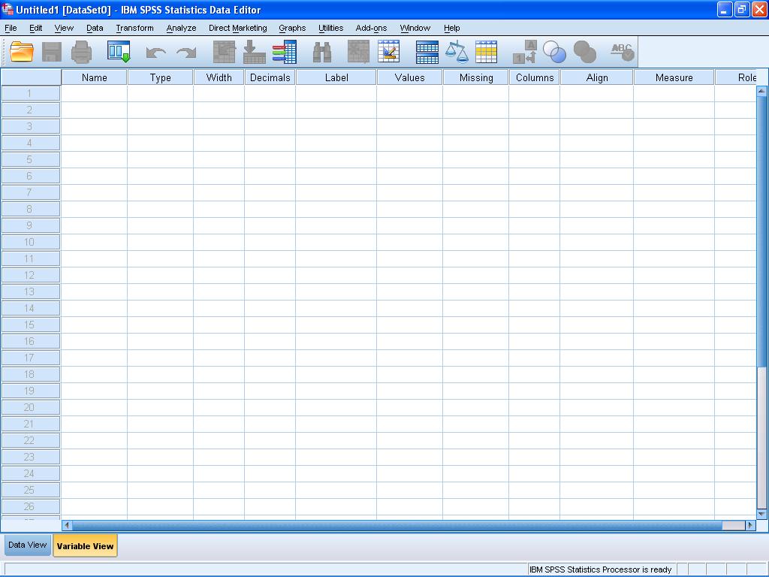Screen dimensions: 769x577
Task: Open the Variables info icon
Action: pos(285,52)
